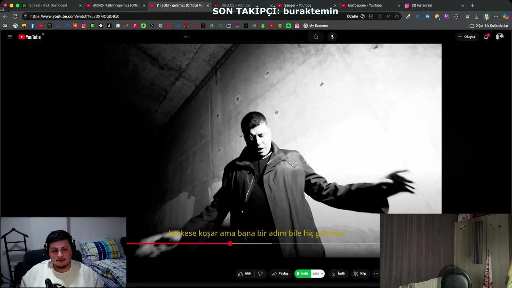Open browser downloads arrow icon

pyautogui.click(x=477, y=16)
